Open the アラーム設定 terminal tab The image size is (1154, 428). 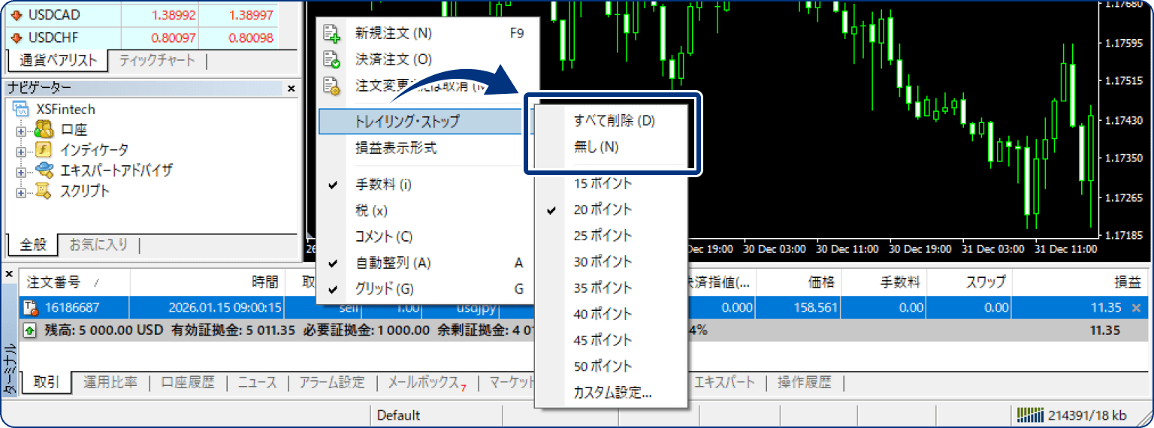(x=332, y=382)
